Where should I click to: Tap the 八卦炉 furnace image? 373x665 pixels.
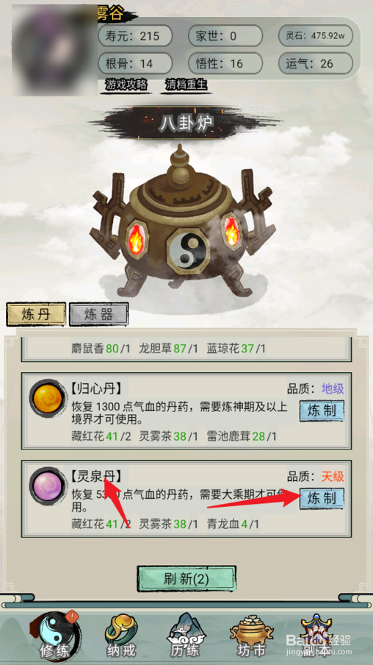tap(183, 221)
